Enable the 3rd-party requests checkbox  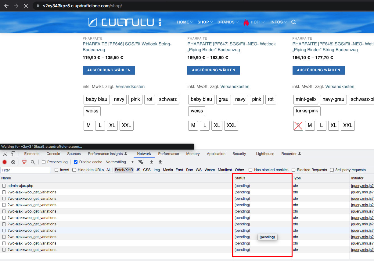[332, 170]
